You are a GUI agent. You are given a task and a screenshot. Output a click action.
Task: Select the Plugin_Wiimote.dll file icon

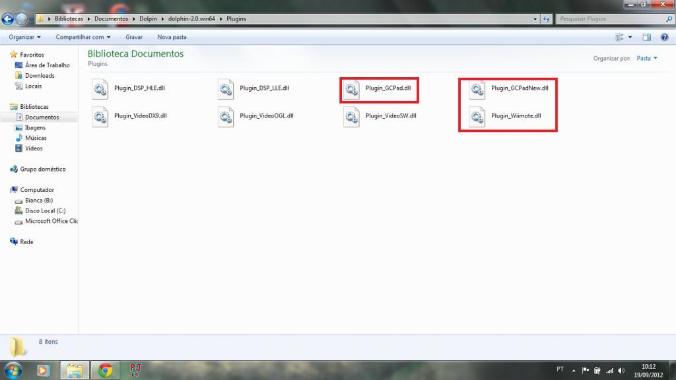(477, 117)
